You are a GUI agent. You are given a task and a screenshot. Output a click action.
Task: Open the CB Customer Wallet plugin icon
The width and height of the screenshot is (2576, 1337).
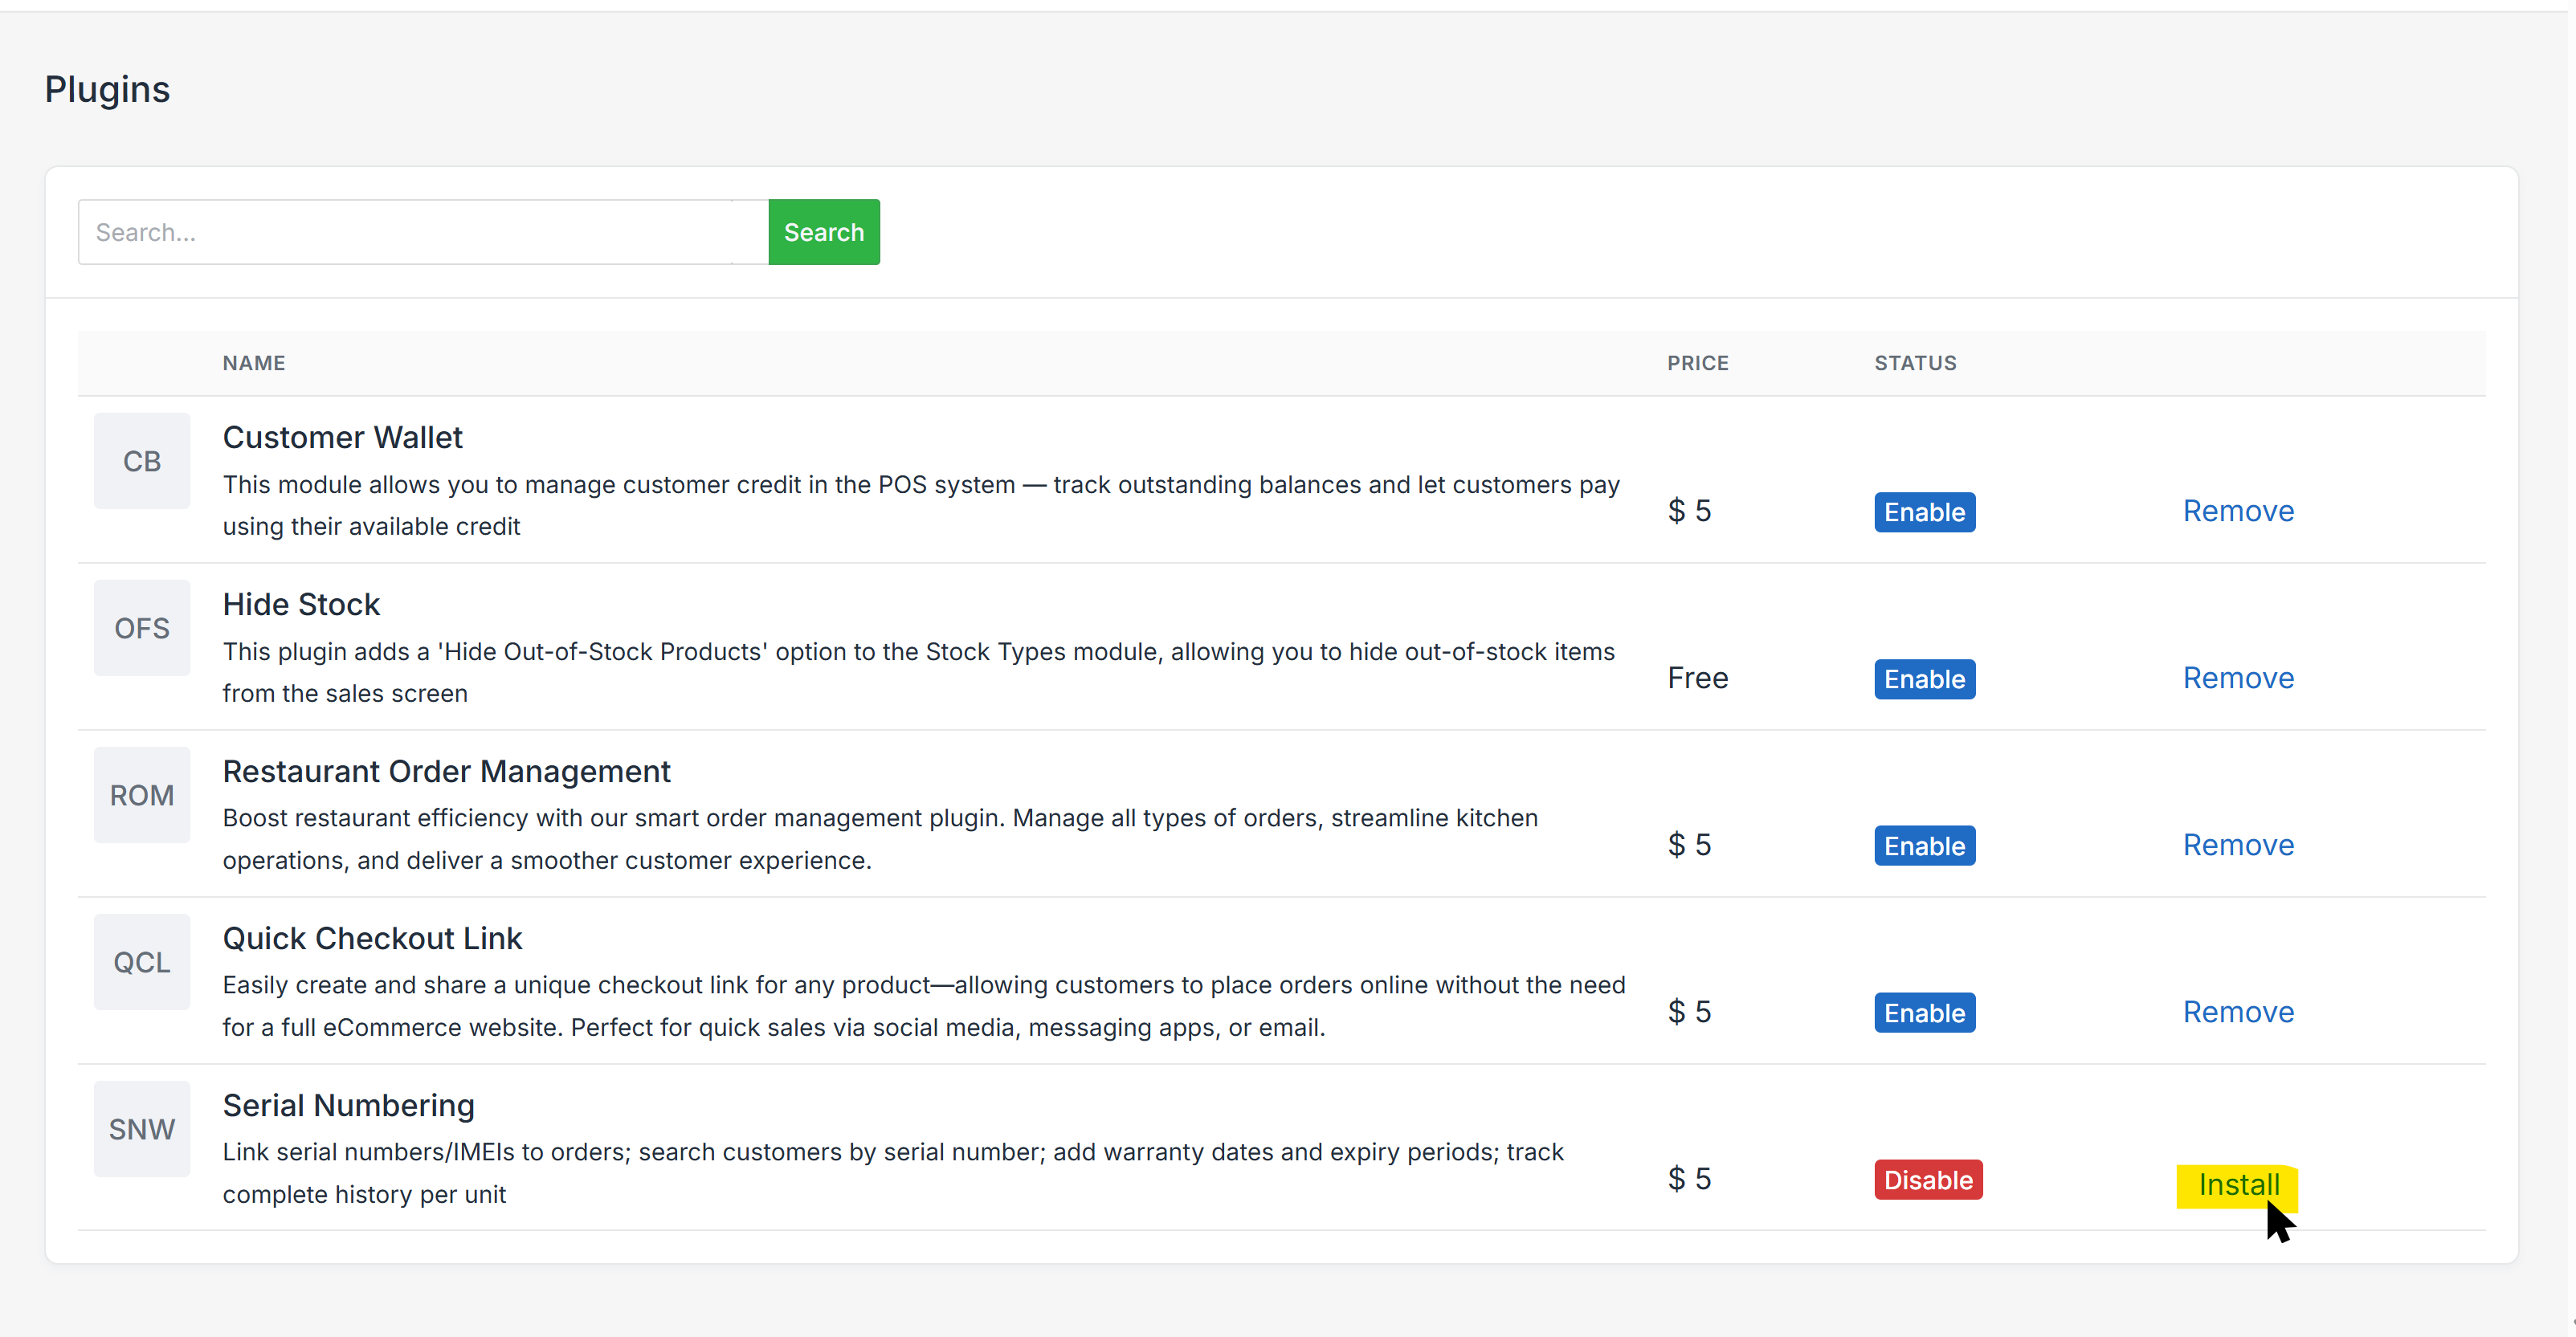tap(142, 461)
